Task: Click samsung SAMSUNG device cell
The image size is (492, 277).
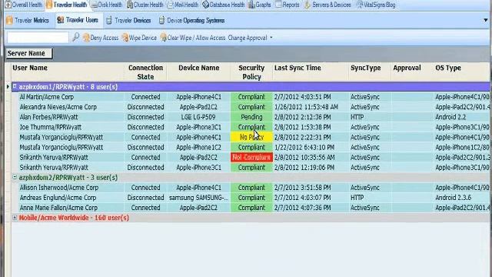Action: 198,198
